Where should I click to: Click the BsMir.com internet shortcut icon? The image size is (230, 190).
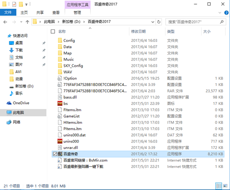click(60, 160)
